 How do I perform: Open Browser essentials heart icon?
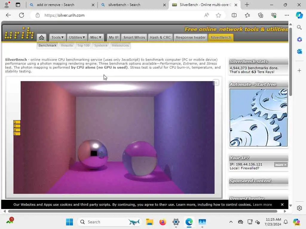(274, 15)
